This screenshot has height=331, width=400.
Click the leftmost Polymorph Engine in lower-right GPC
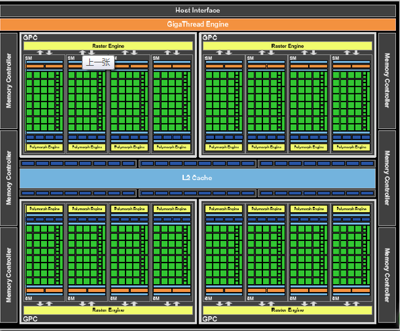pyautogui.click(x=223, y=209)
